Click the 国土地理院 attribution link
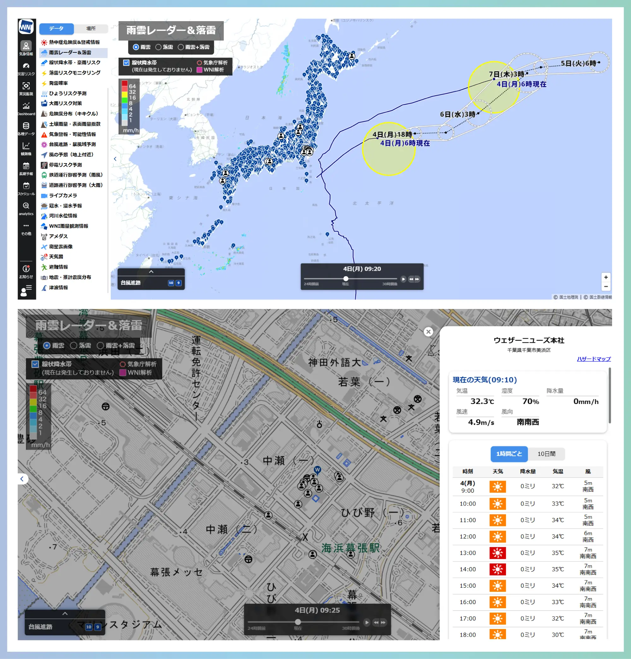 [x=569, y=297]
